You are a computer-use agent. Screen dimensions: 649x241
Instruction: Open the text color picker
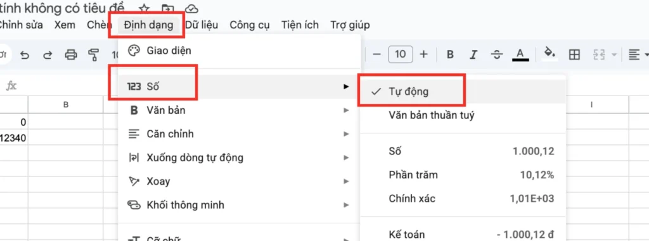pyautogui.click(x=520, y=54)
